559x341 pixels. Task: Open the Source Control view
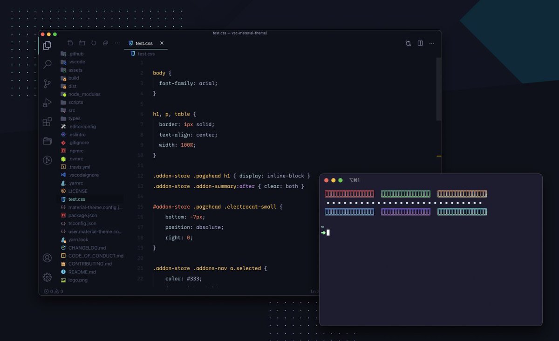[47, 84]
